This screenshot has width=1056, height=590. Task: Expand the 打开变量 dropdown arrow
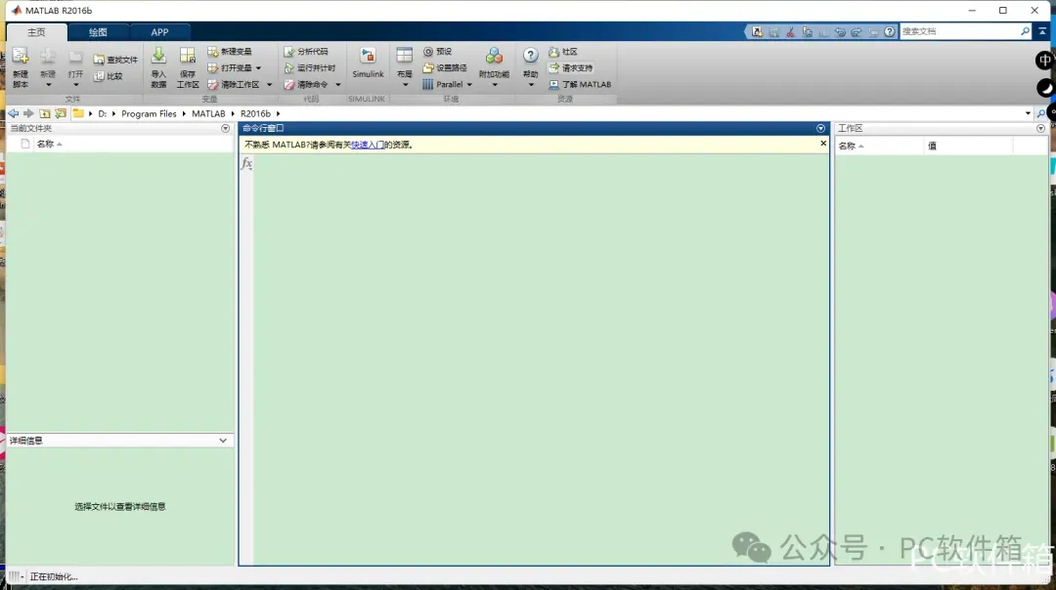tap(258, 68)
